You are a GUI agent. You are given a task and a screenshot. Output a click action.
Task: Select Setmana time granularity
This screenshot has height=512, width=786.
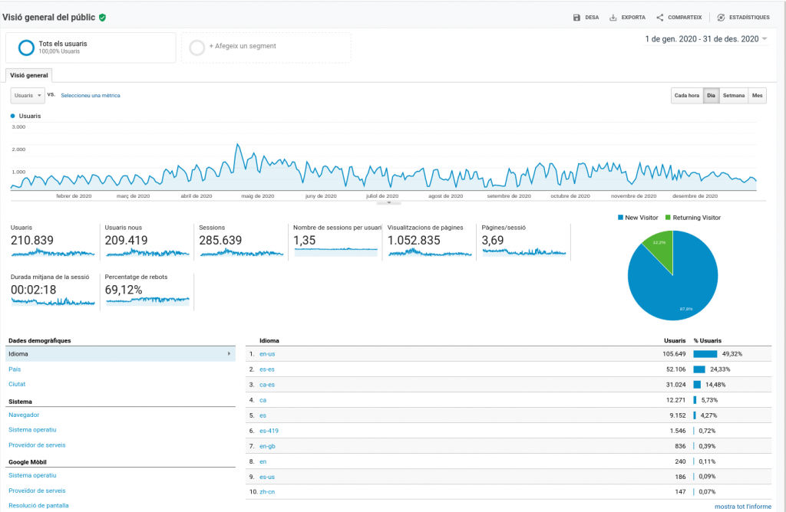click(734, 95)
